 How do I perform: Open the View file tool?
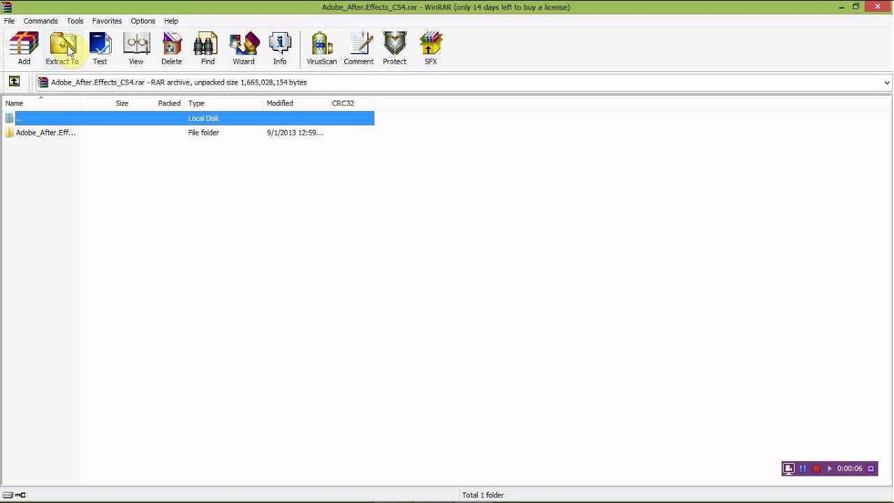pyautogui.click(x=136, y=48)
